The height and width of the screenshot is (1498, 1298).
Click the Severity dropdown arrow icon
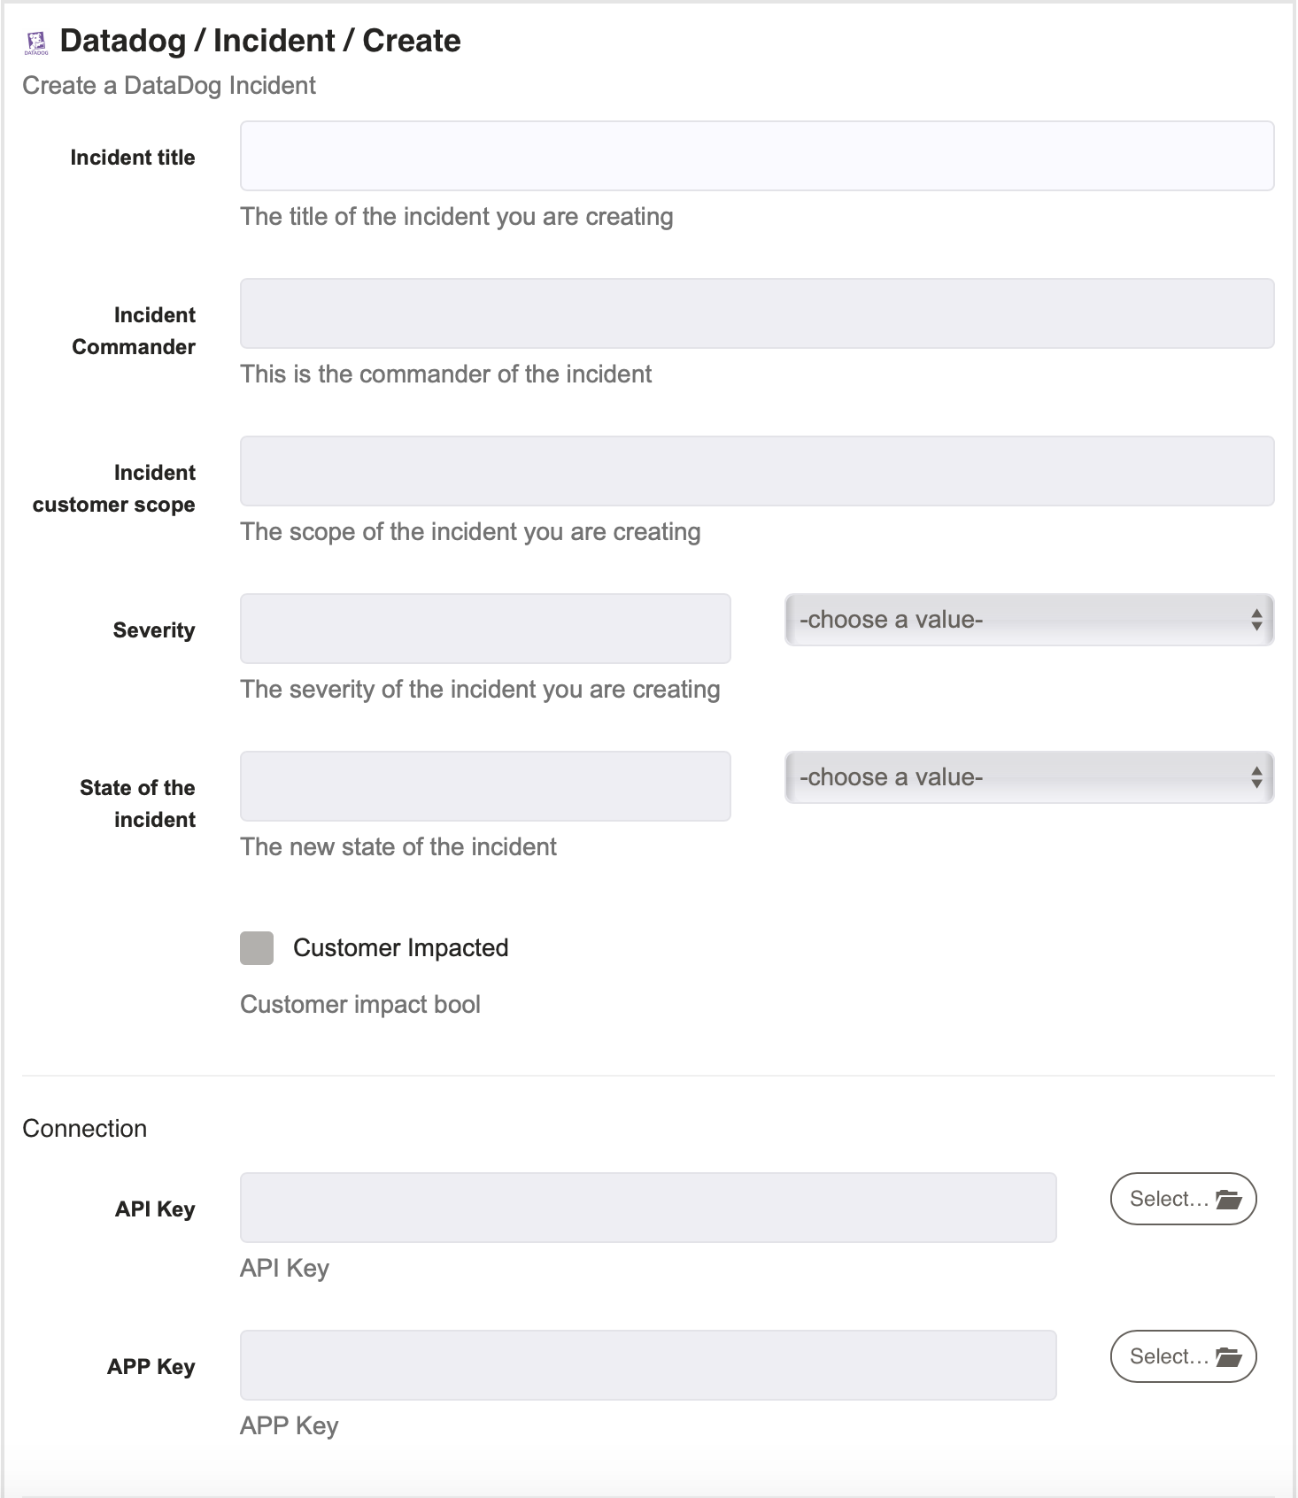pyautogui.click(x=1256, y=620)
